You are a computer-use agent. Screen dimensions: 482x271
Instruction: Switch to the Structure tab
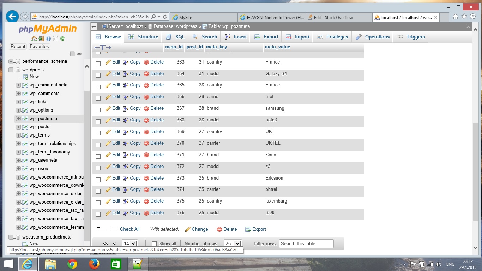tap(143, 36)
